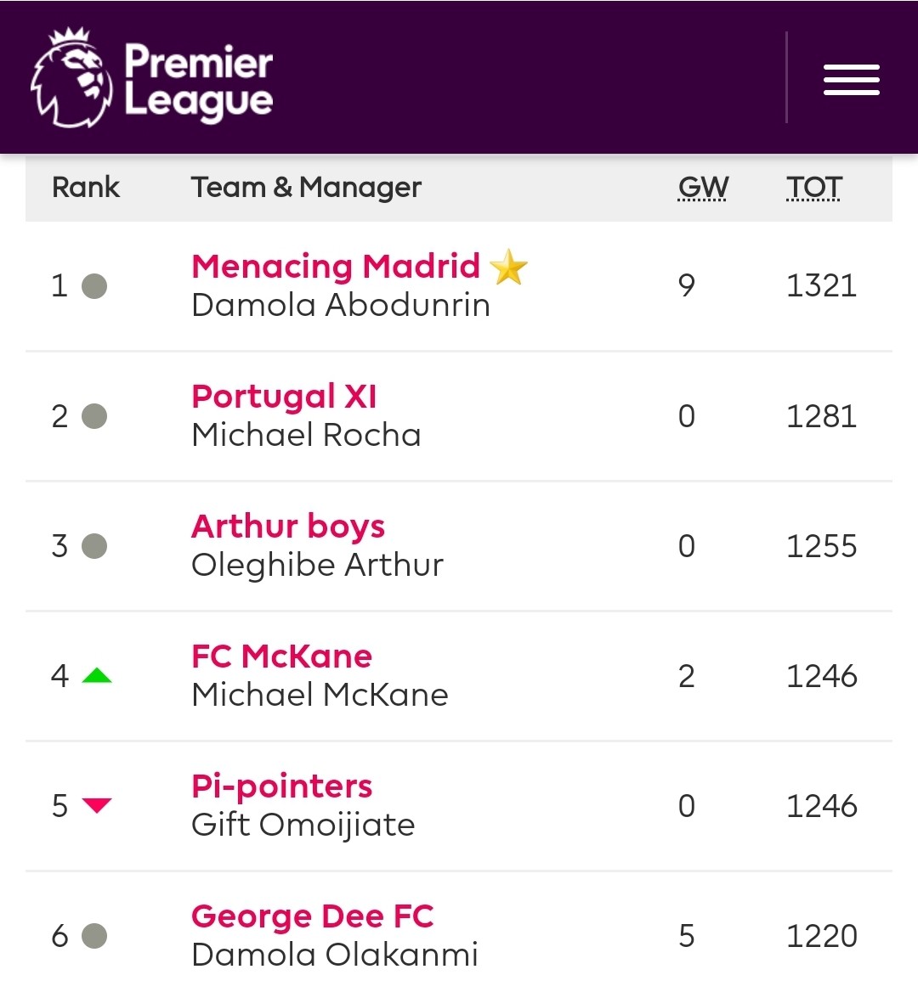Click the Team & Manager column header
918x992 pixels.
tap(306, 187)
